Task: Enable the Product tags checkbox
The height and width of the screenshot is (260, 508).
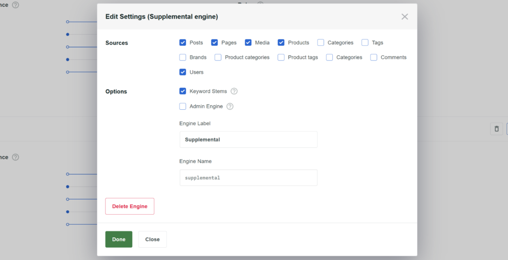Action: pos(281,57)
